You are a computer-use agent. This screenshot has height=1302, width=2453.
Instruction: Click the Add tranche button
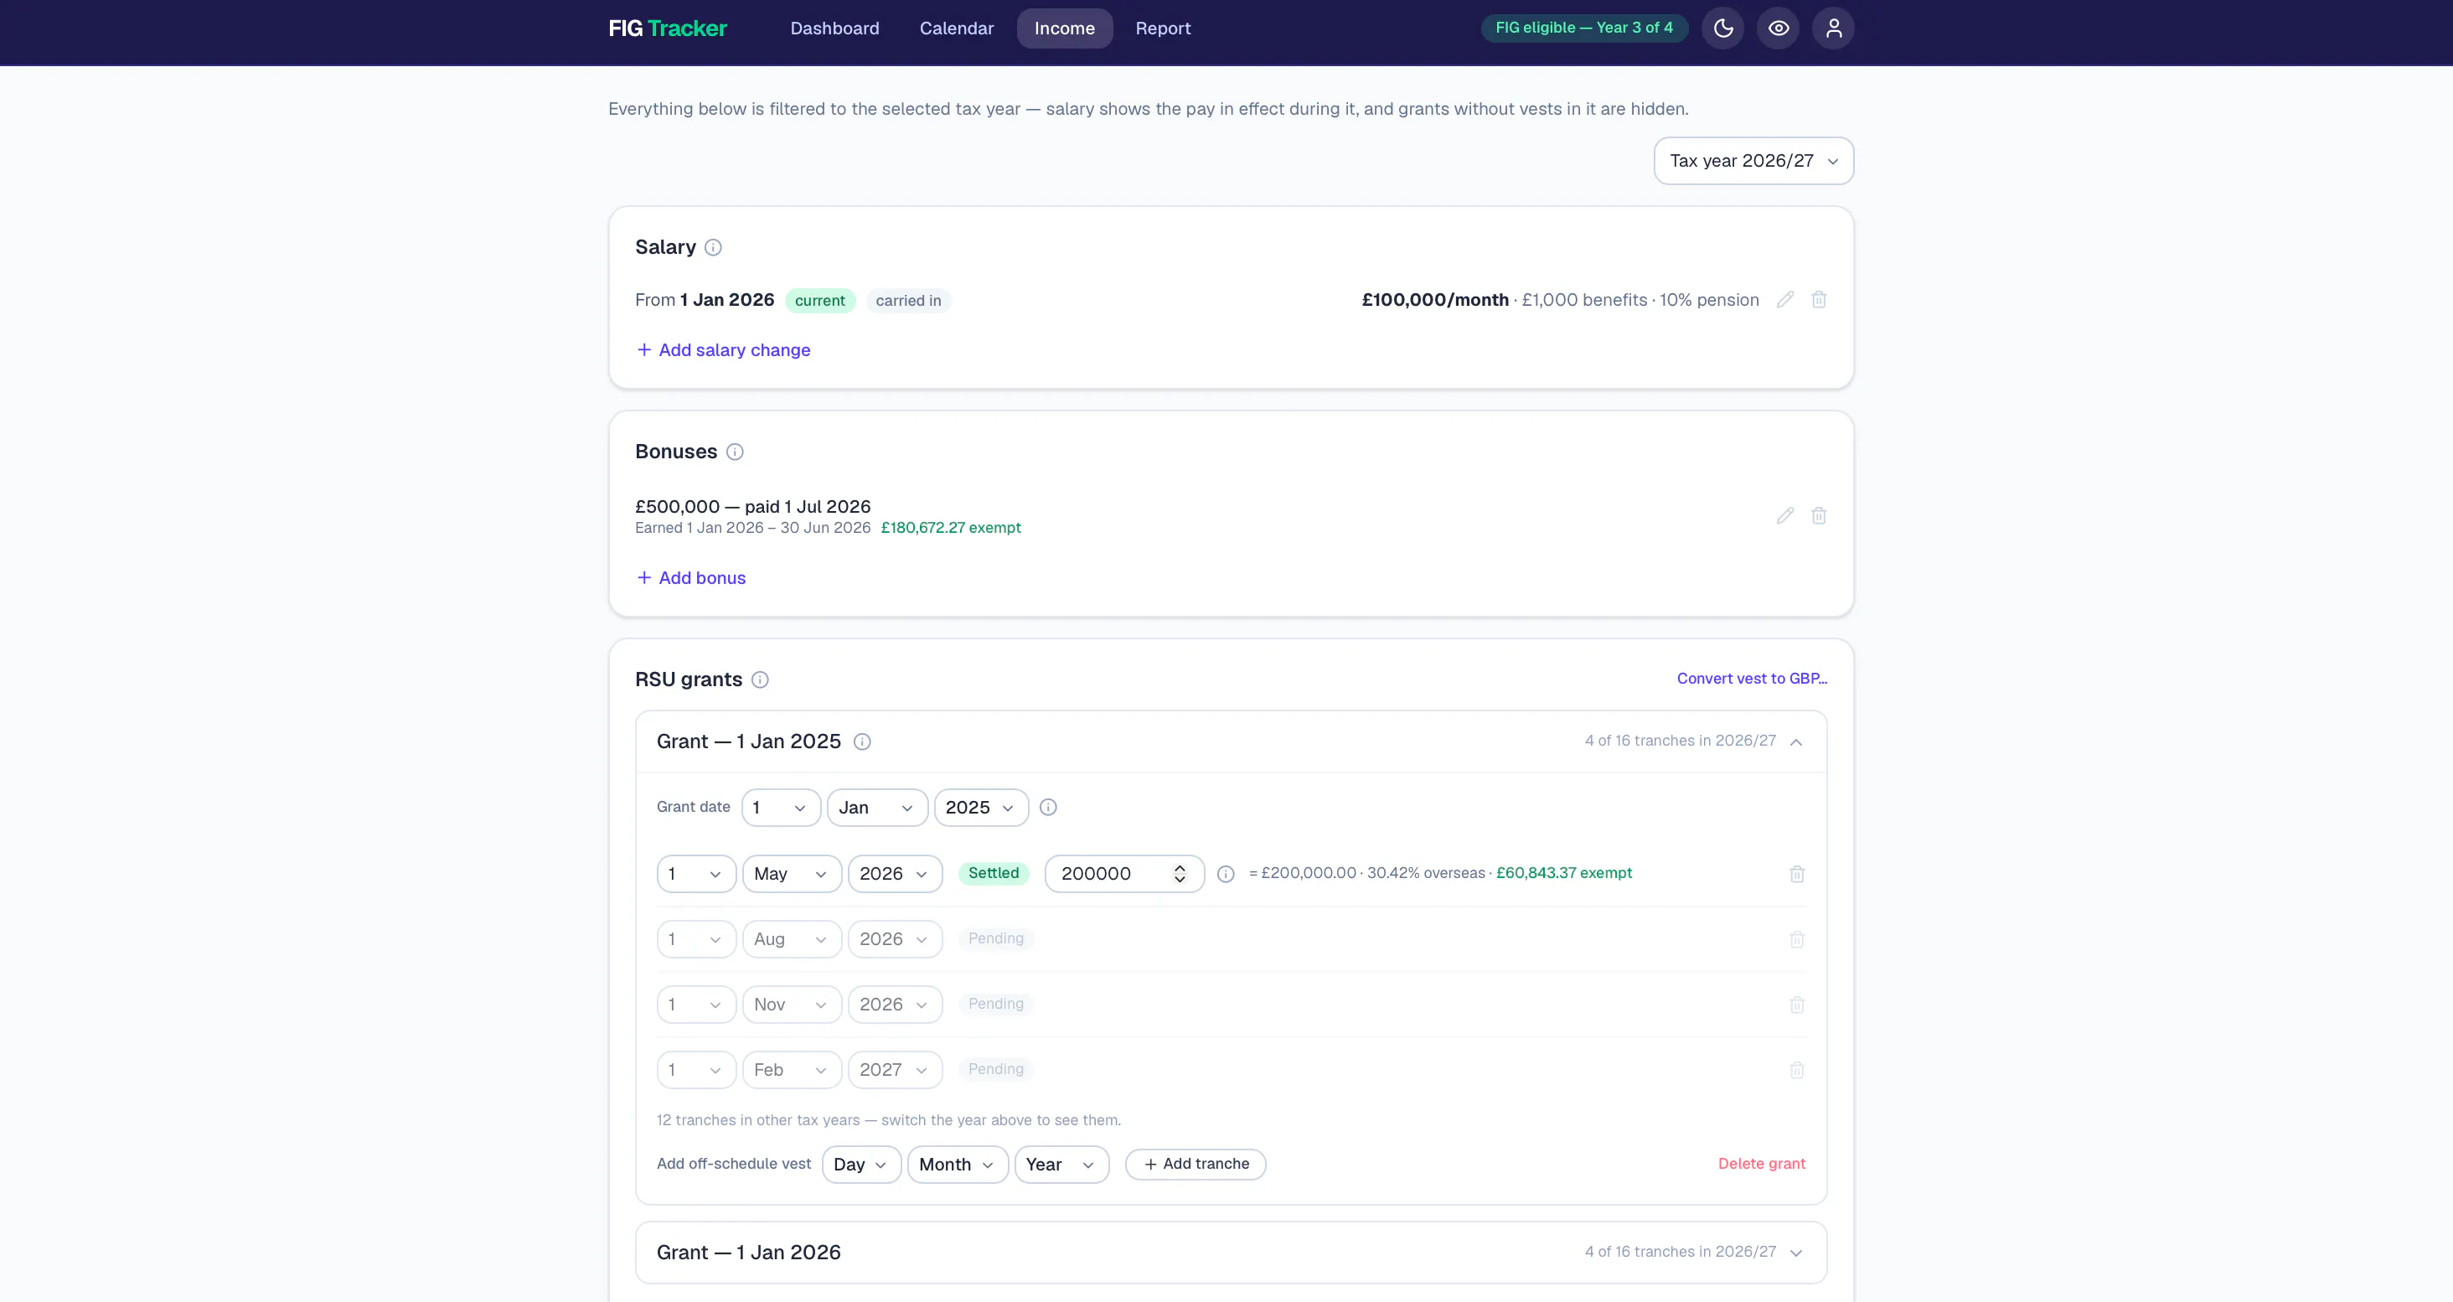1195,1165
